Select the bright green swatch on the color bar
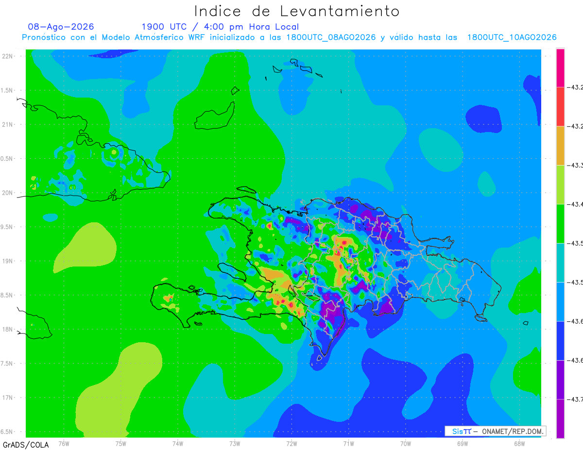583x450 pixels. (x=560, y=223)
